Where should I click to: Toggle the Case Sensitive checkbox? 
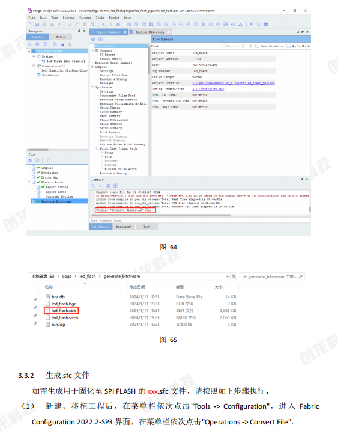tap(258, 46)
